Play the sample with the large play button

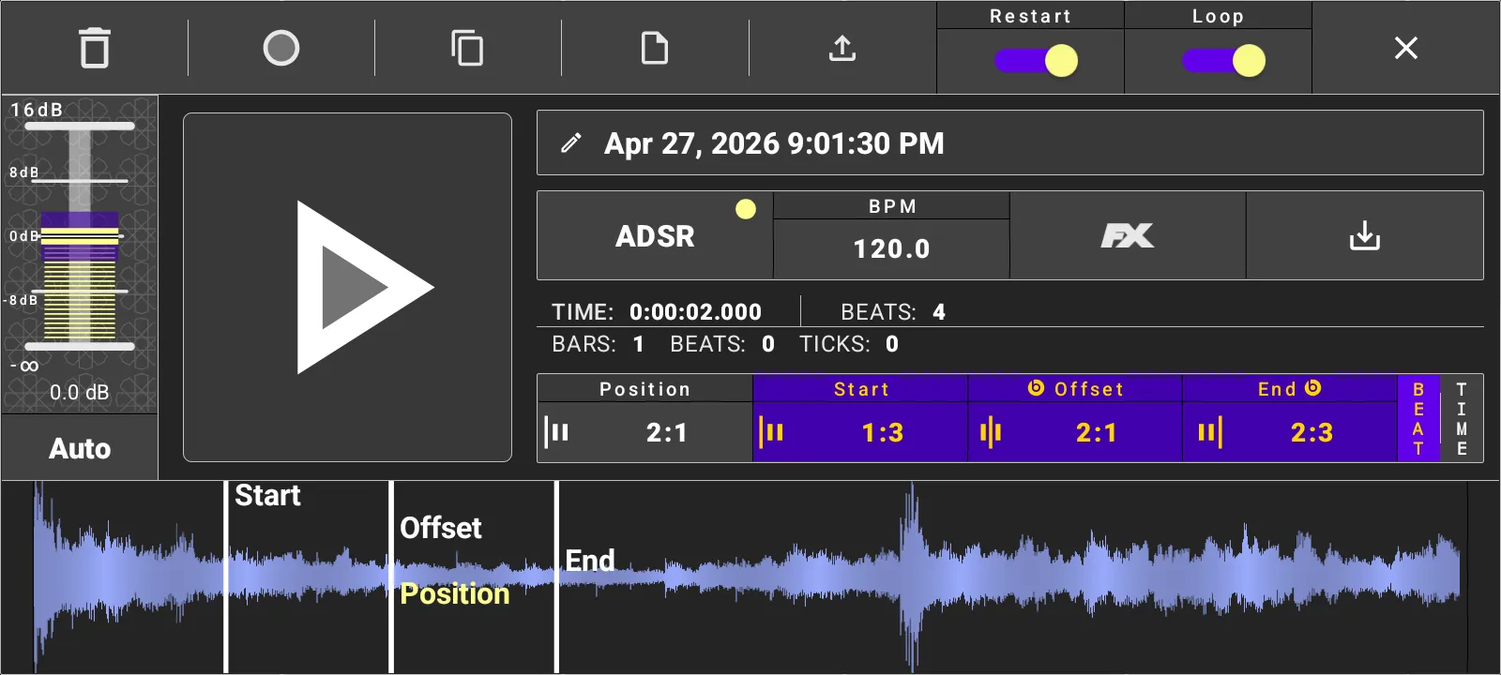point(347,287)
